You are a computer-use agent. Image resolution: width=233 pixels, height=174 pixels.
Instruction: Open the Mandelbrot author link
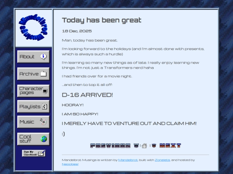tap(128, 160)
